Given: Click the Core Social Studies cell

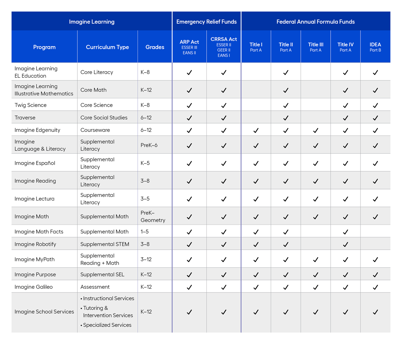Looking at the screenshot, I should tap(108, 117).
